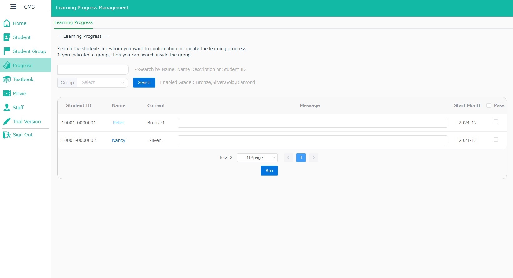Open Nancy's student name link

click(x=119, y=140)
